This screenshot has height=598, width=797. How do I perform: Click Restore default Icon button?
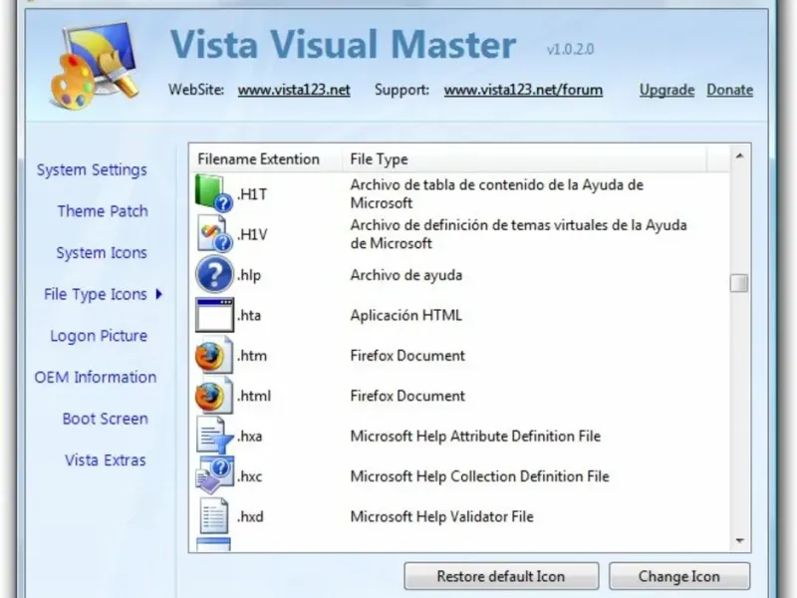coord(501,576)
